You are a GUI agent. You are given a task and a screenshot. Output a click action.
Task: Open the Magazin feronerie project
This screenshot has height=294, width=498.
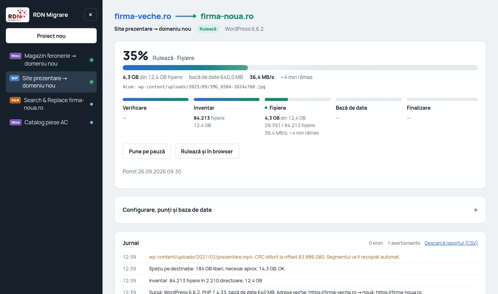coord(51,60)
